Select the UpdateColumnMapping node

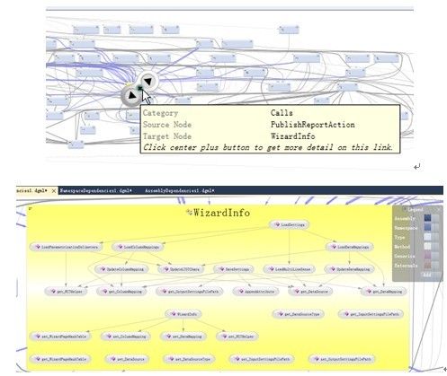point(121,269)
